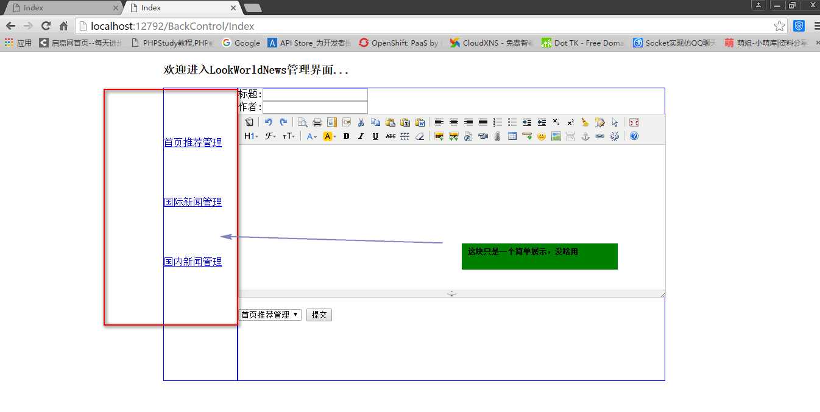Copy selection using the copy icon
This screenshot has width=820, height=412.
pyautogui.click(x=376, y=122)
